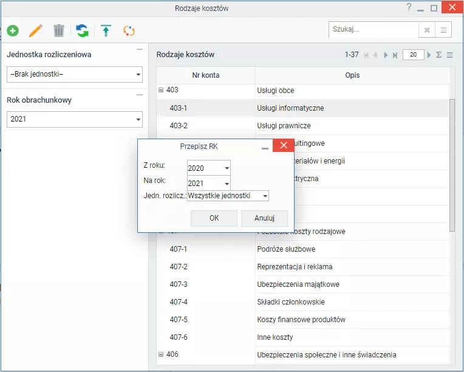Screen dimensions: 464x372
Task: Click the vertical scrollbar of the grid
Action: click(452, 165)
